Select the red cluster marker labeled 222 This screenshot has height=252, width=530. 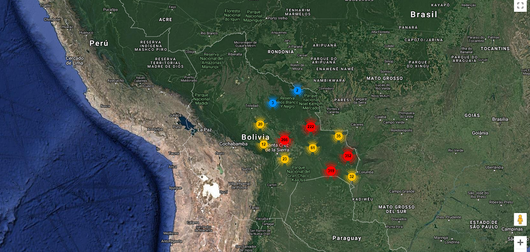click(x=311, y=127)
